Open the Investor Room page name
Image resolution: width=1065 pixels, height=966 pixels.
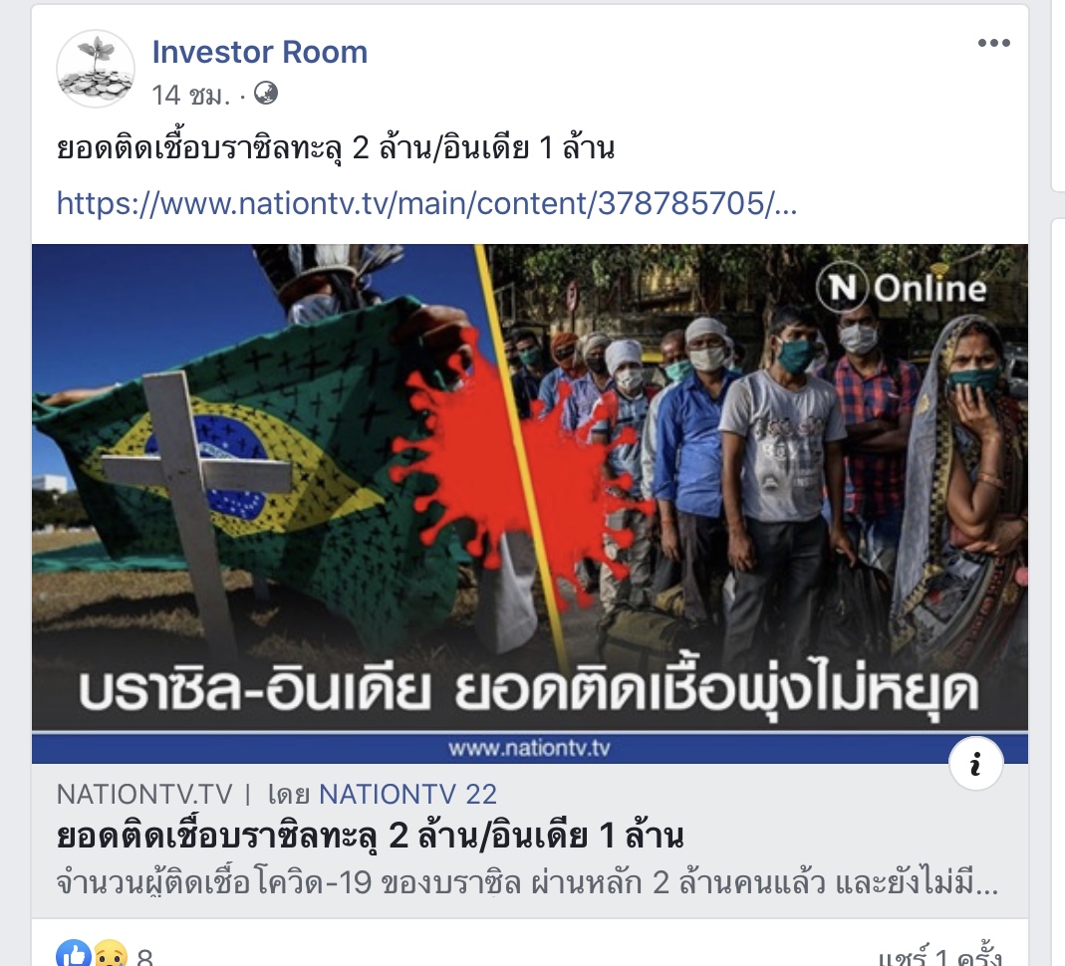coord(259,52)
